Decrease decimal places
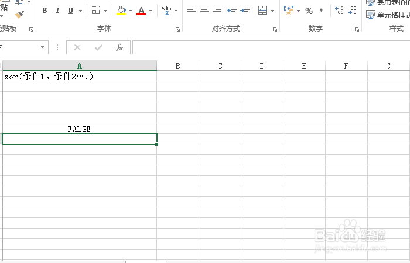Image resolution: width=410 pixels, height=263 pixels. 353,11
